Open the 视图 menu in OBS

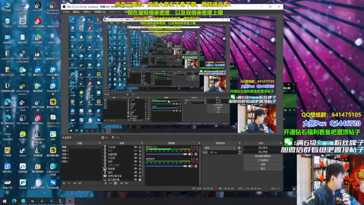pyautogui.click(x=86, y=12)
